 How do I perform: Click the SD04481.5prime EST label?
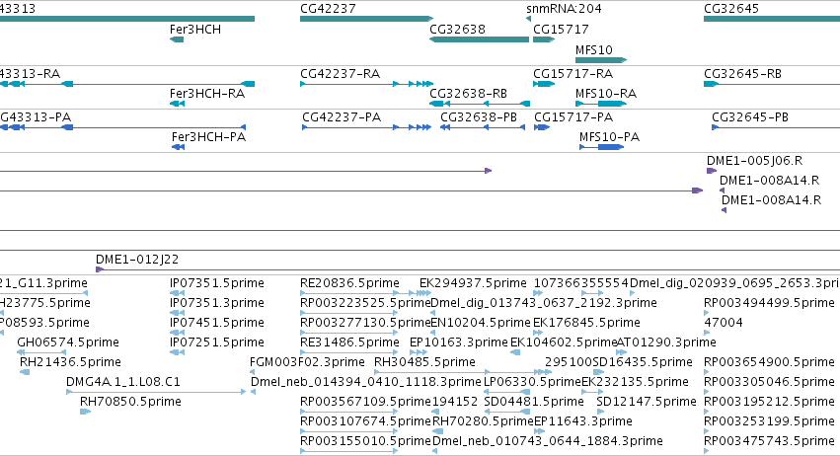pos(534,402)
